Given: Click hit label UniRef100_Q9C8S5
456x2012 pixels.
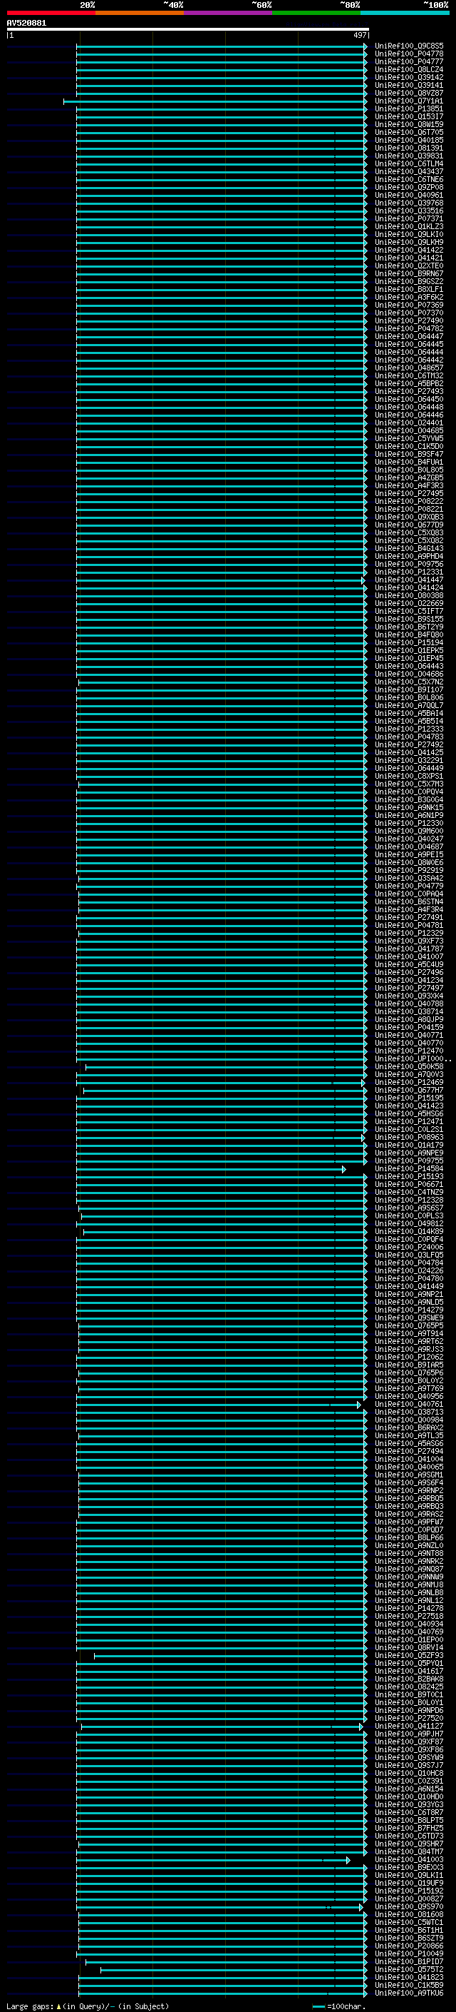Looking at the screenshot, I should pyautogui.click(x=409, y=46).
